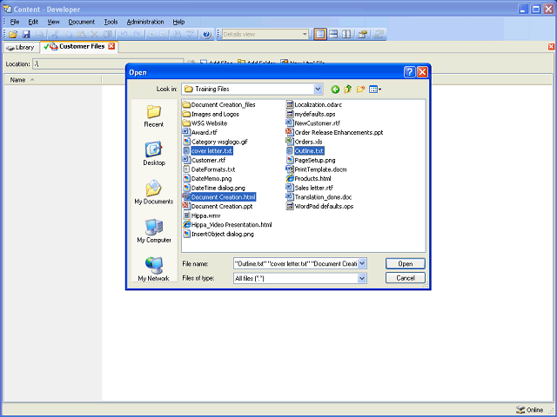Select the vertical split layout icon

tap(346, 34)
